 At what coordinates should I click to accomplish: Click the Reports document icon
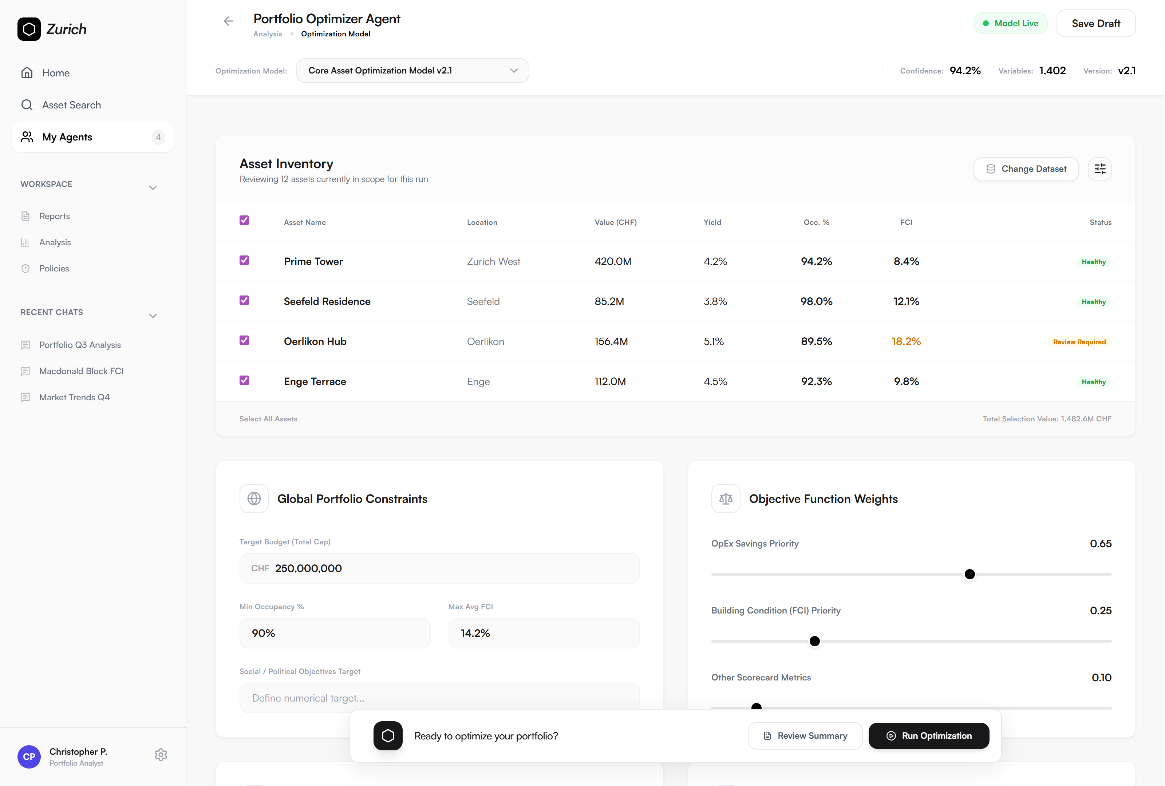[25, 217]
